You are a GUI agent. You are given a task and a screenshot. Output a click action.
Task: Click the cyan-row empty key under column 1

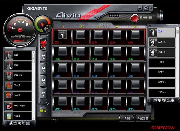[62, 101]
